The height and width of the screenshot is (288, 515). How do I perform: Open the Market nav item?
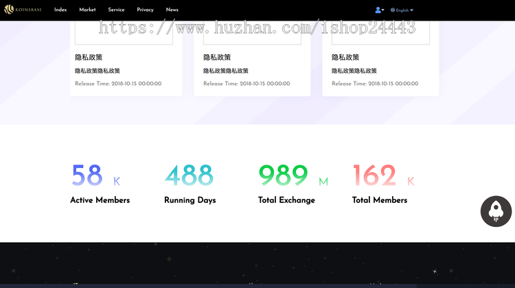click(x=87, y=10)
